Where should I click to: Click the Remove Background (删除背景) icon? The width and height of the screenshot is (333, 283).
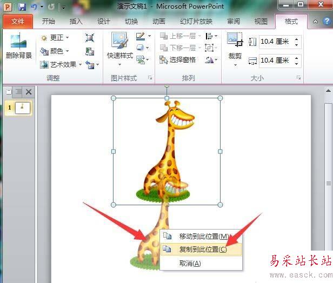point(19,42)
